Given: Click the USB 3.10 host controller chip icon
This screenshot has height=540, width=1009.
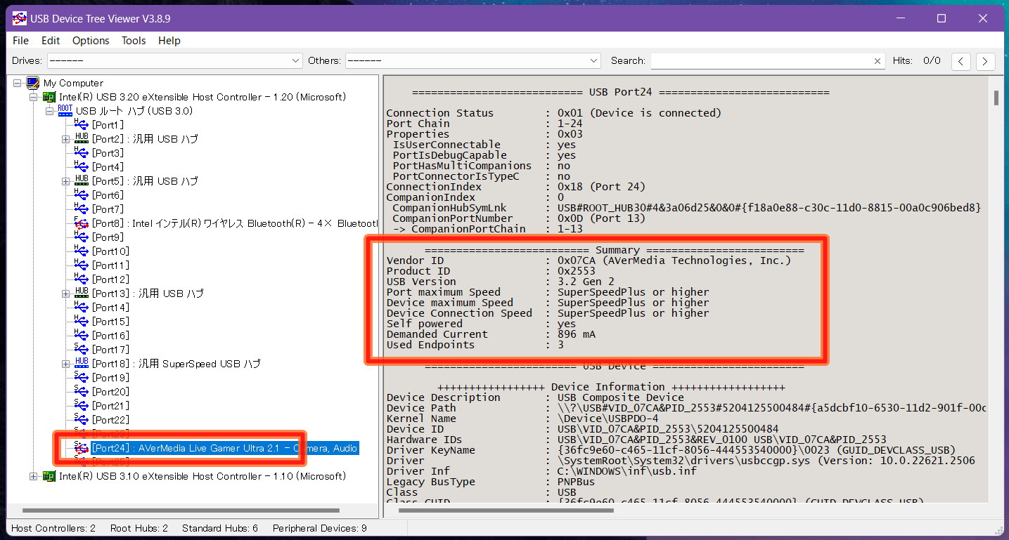Looking at the screenshot, I should 49,476.
